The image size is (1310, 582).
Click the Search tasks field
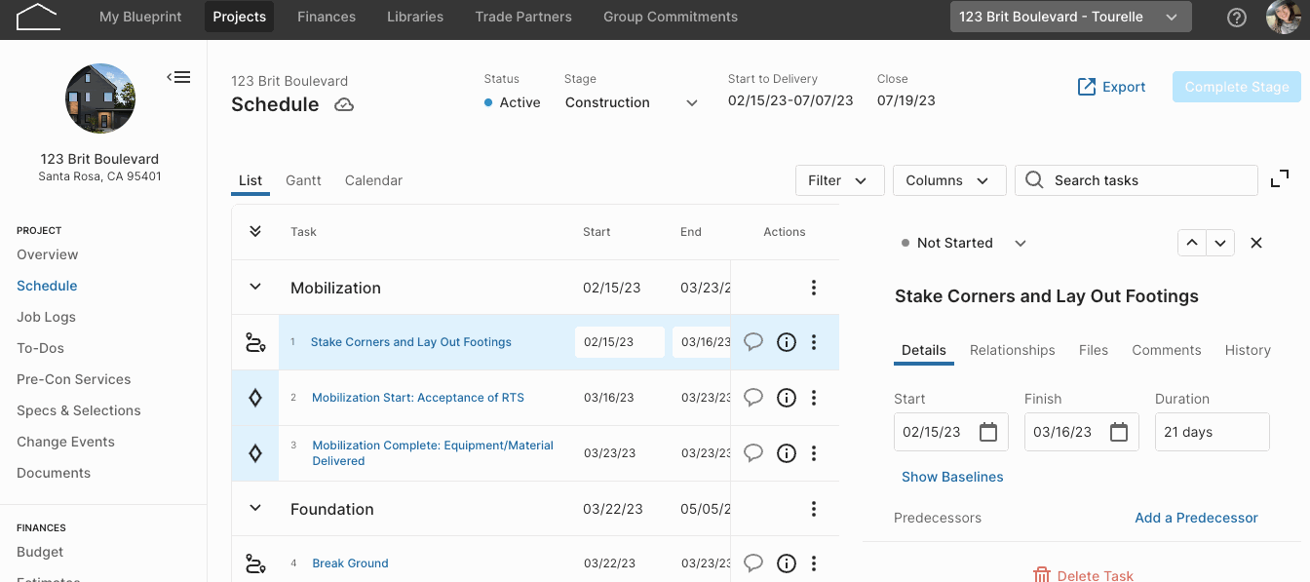1137,180
